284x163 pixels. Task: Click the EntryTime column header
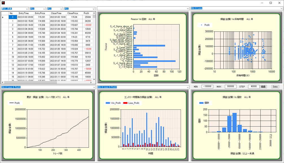coord(25,13)
